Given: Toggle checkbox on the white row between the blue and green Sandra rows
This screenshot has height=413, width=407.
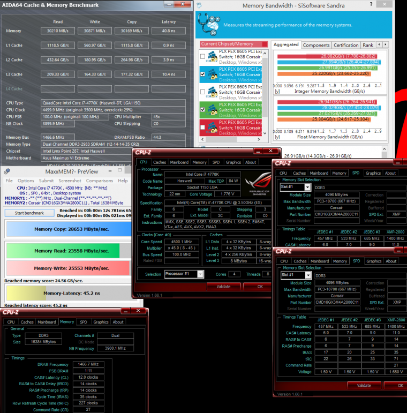Looking at the screenshot, I should point(203,92).
